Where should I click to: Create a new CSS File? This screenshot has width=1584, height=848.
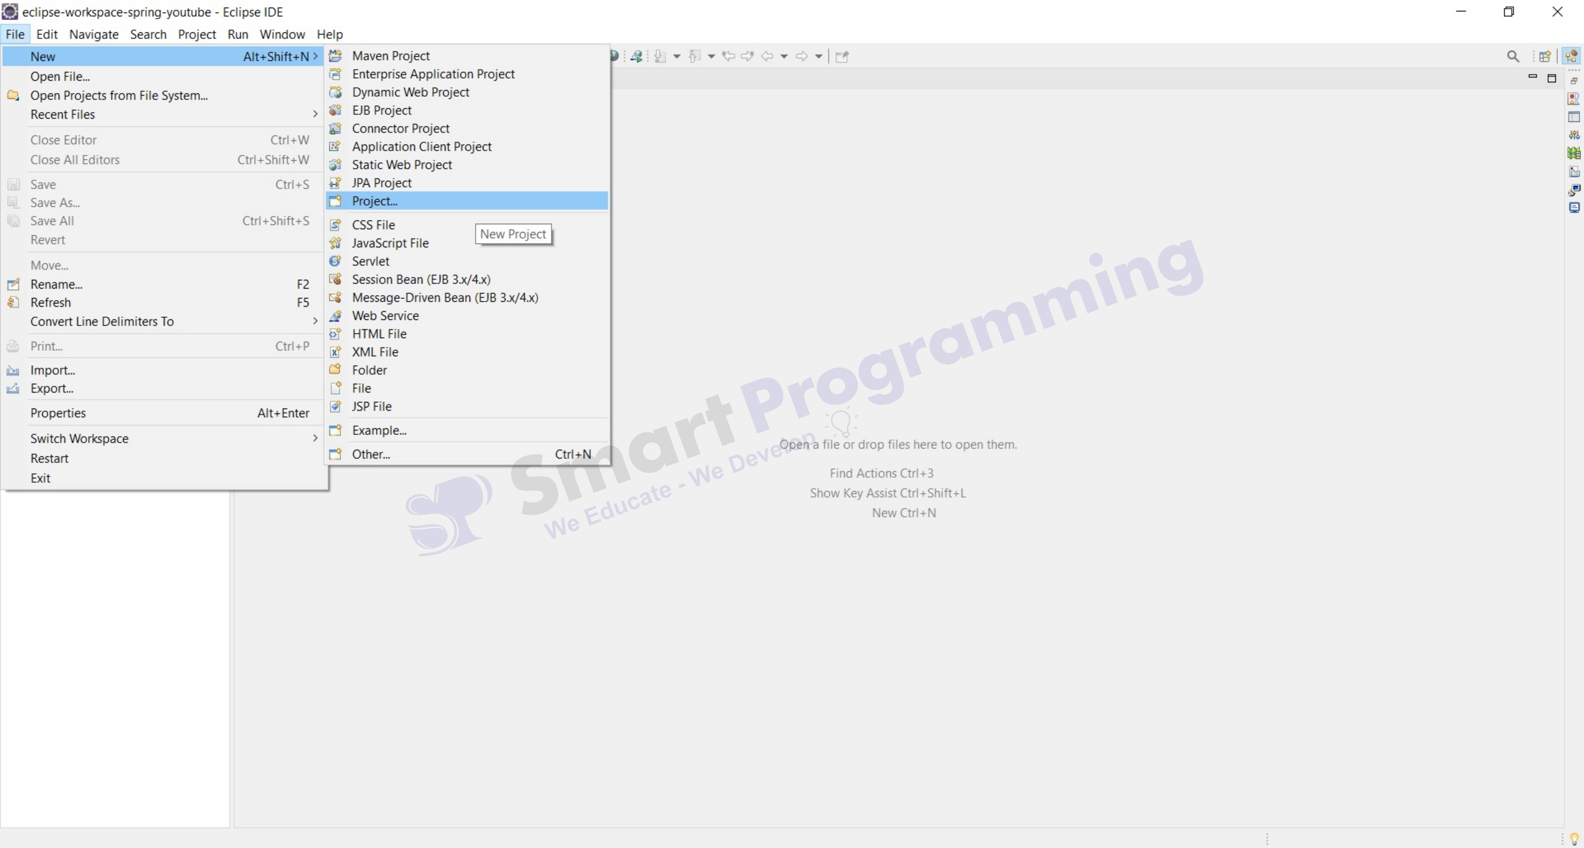click(468, 225)
